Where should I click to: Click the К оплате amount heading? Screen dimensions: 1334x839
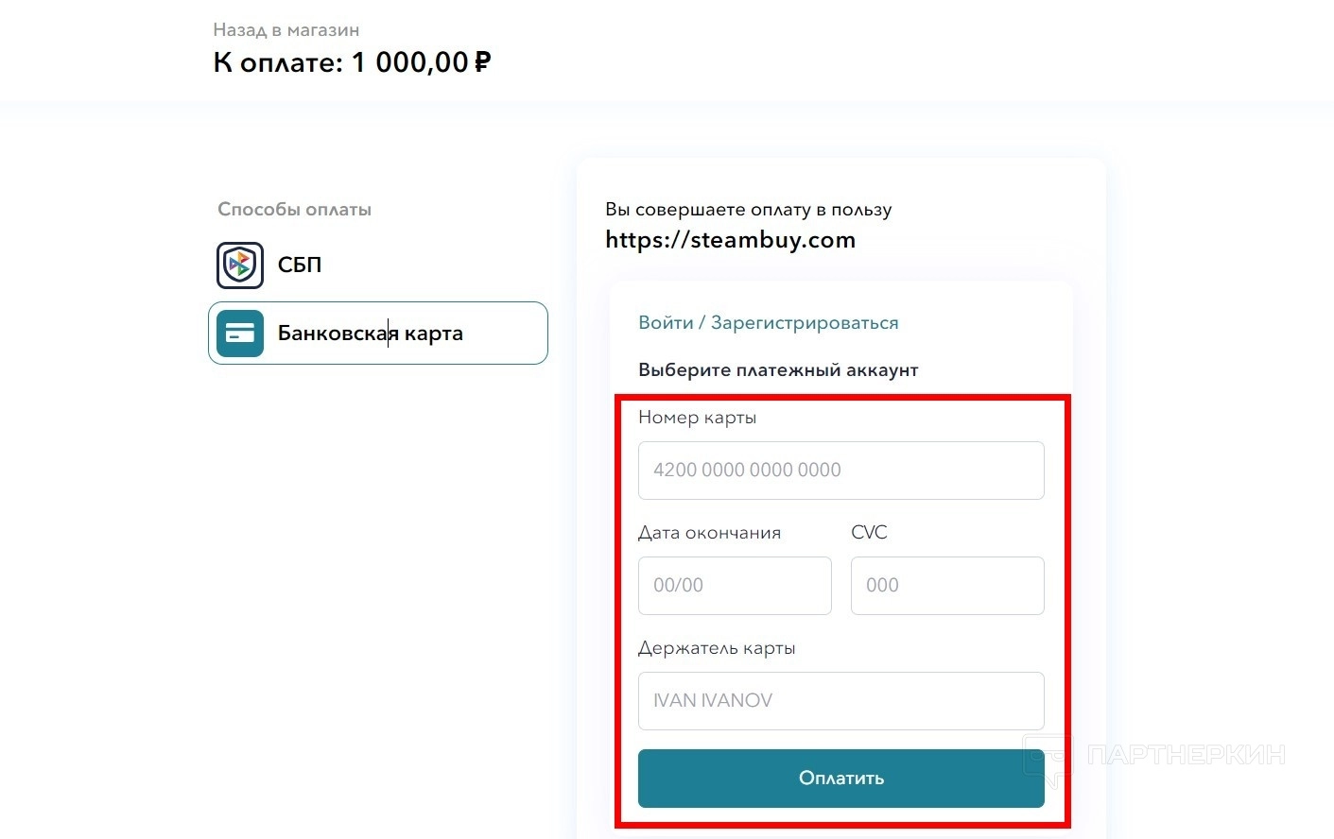pos(352,63)
